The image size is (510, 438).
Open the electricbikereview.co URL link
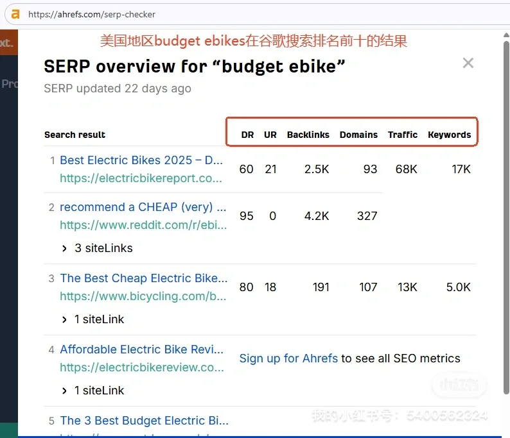click(x=142, y=367)
